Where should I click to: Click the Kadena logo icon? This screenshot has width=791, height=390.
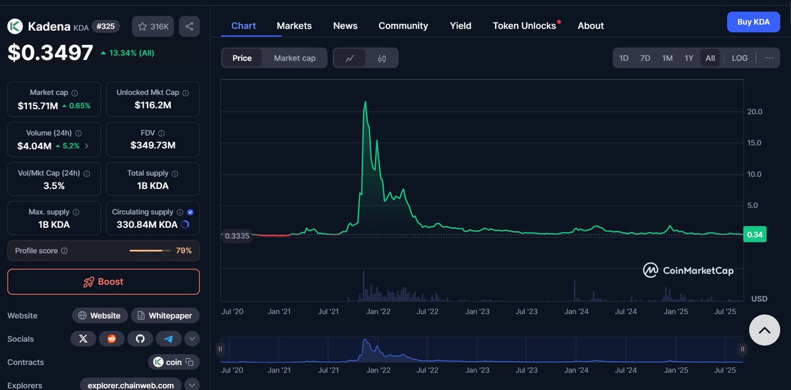15,26
